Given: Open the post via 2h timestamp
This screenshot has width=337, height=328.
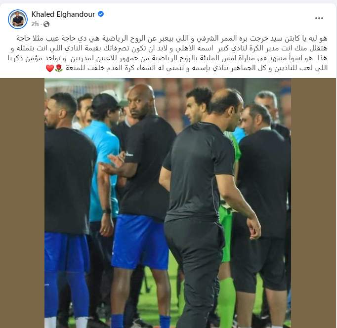Looking at the screenshot, I should 35,24.
